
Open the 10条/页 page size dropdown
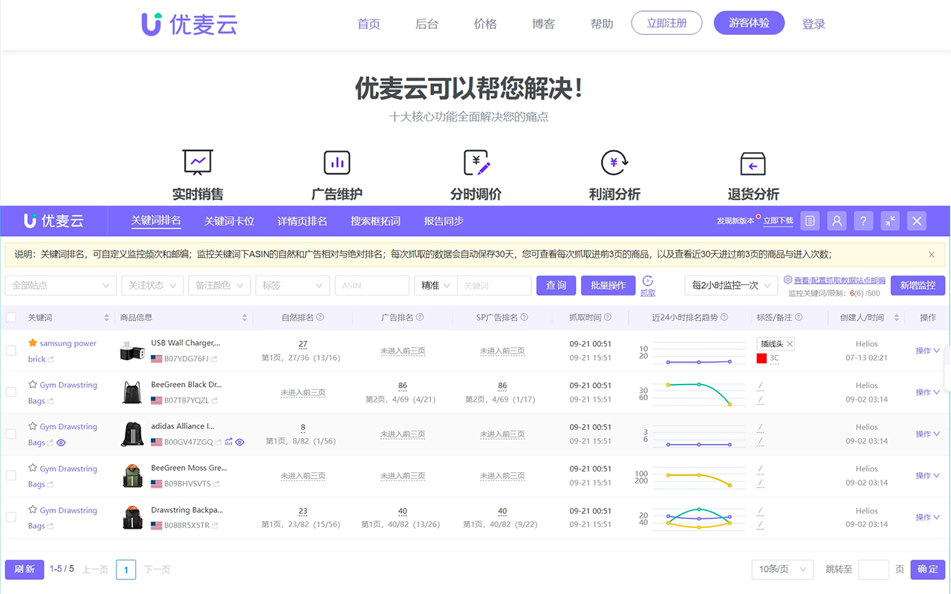782,569
